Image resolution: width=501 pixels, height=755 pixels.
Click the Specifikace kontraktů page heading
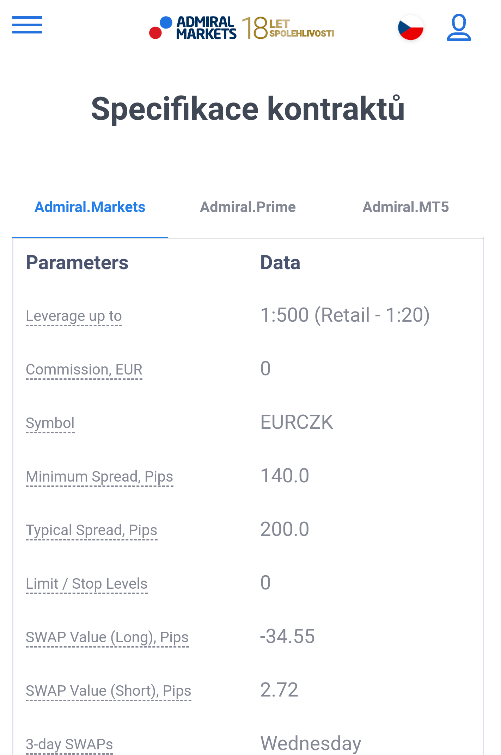(248, 109)
